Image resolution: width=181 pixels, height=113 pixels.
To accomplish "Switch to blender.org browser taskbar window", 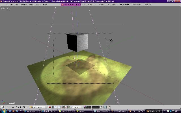I will point(31,111).
